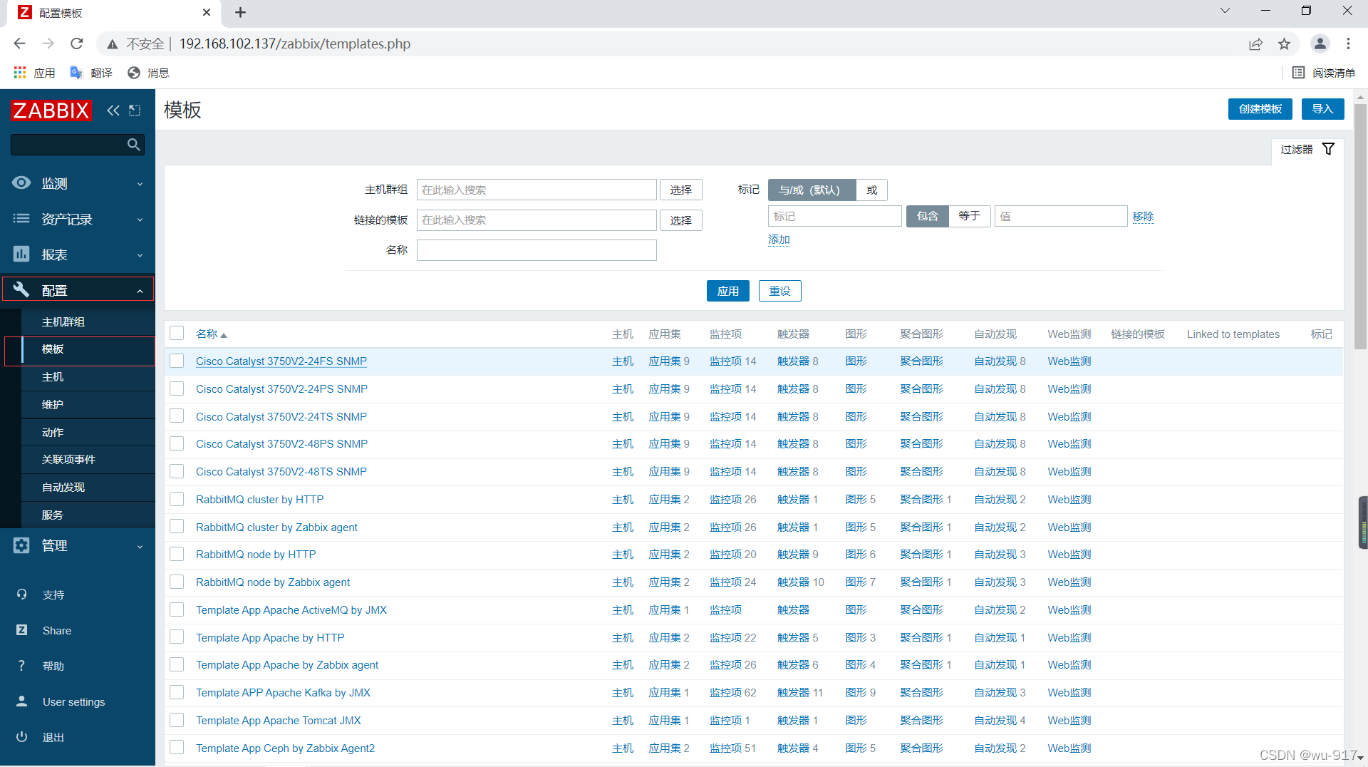Select all templates with header checkbox
Image resolution: width=1368 pixels, height=767 pixels.
(177, 334)
